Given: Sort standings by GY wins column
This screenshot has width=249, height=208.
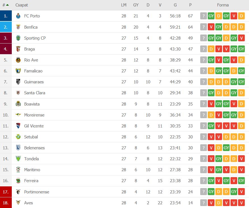Looking at the screenshot, I should [x=136, y=5].
